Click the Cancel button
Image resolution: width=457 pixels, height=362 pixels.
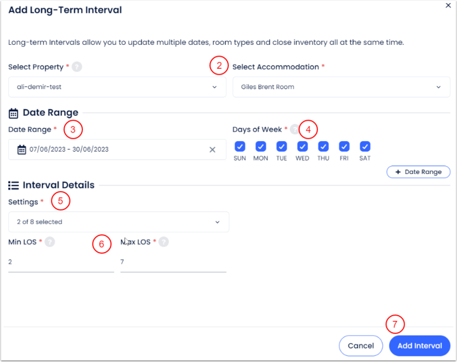tap(361, 345)
